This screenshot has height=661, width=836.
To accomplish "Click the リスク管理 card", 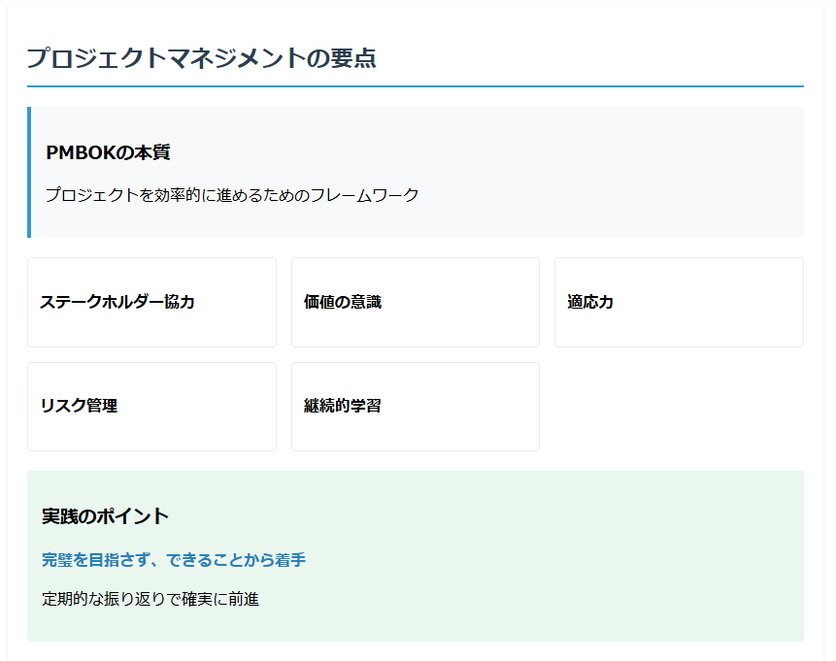I will coord(151,407).
